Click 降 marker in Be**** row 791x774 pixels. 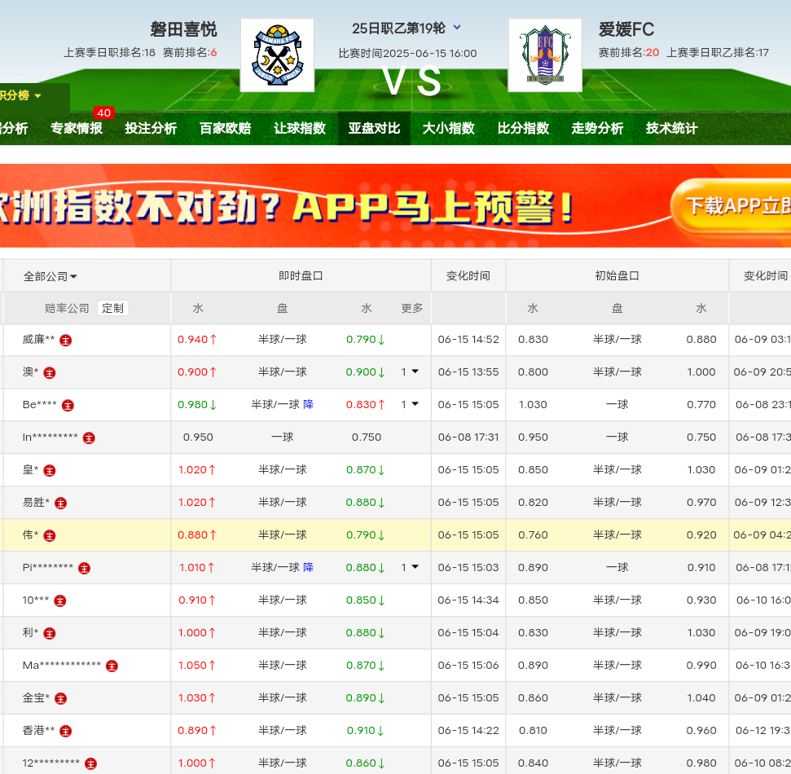[x=308, y=404]
